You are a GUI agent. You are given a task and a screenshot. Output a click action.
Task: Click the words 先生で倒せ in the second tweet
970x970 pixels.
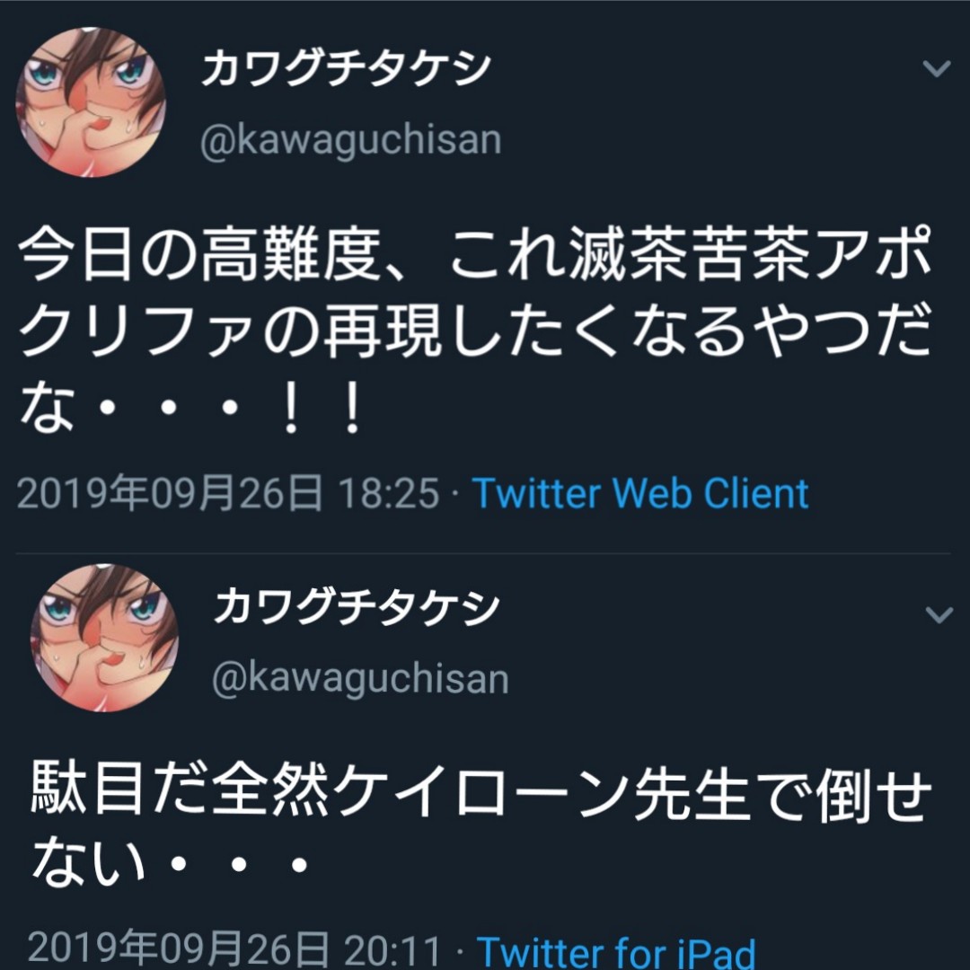pyautogui.click(x=782, y=794)
